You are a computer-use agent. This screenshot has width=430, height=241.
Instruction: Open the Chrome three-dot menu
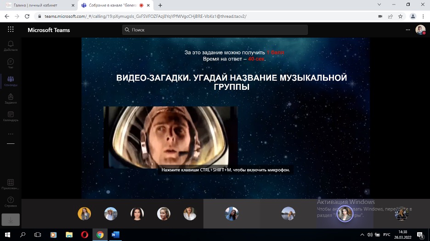tap(423, 16)
